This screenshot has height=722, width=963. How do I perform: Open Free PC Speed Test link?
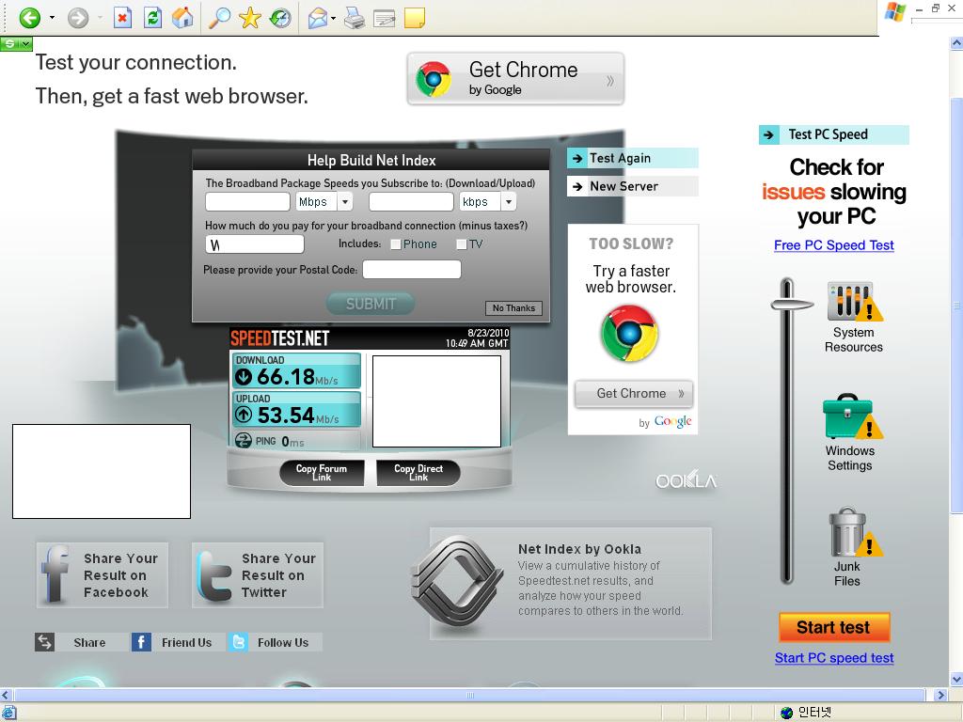833,245
